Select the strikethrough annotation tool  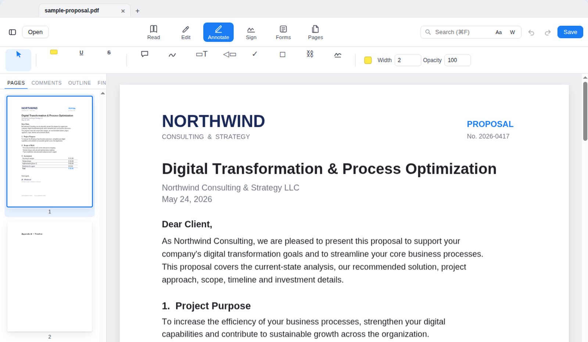[x=109, y=53]
